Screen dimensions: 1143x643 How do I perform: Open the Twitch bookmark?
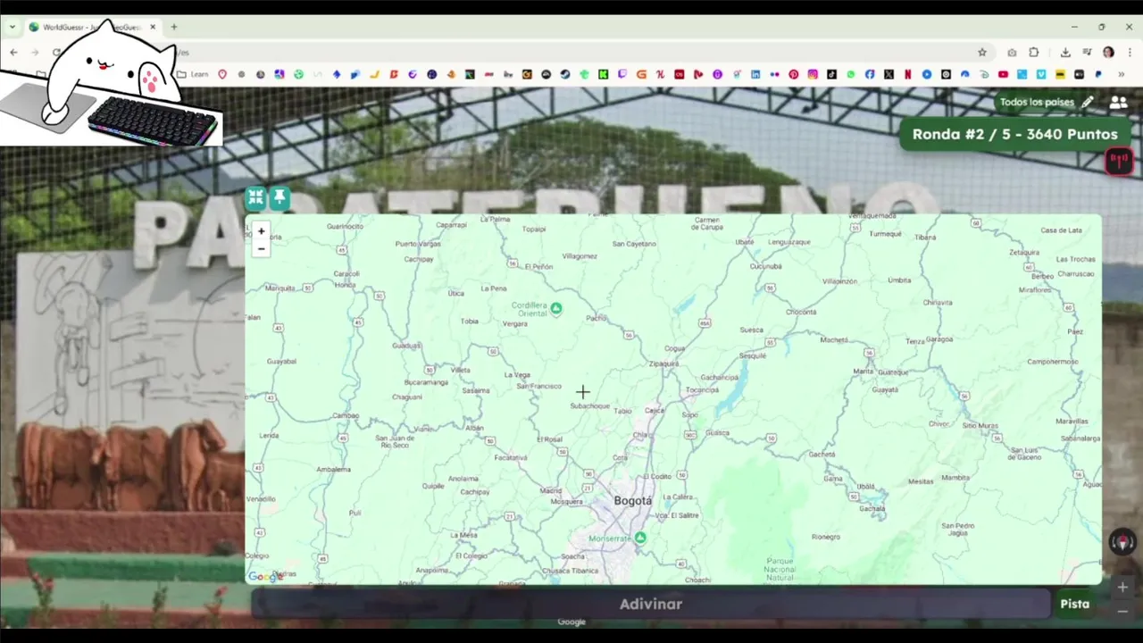pos(622,74)
